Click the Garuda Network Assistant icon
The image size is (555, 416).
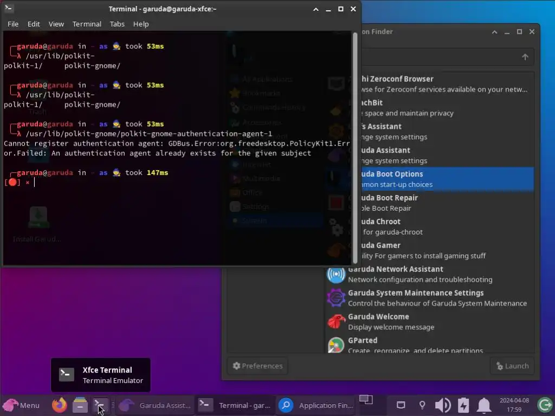(x=335, y=274)
